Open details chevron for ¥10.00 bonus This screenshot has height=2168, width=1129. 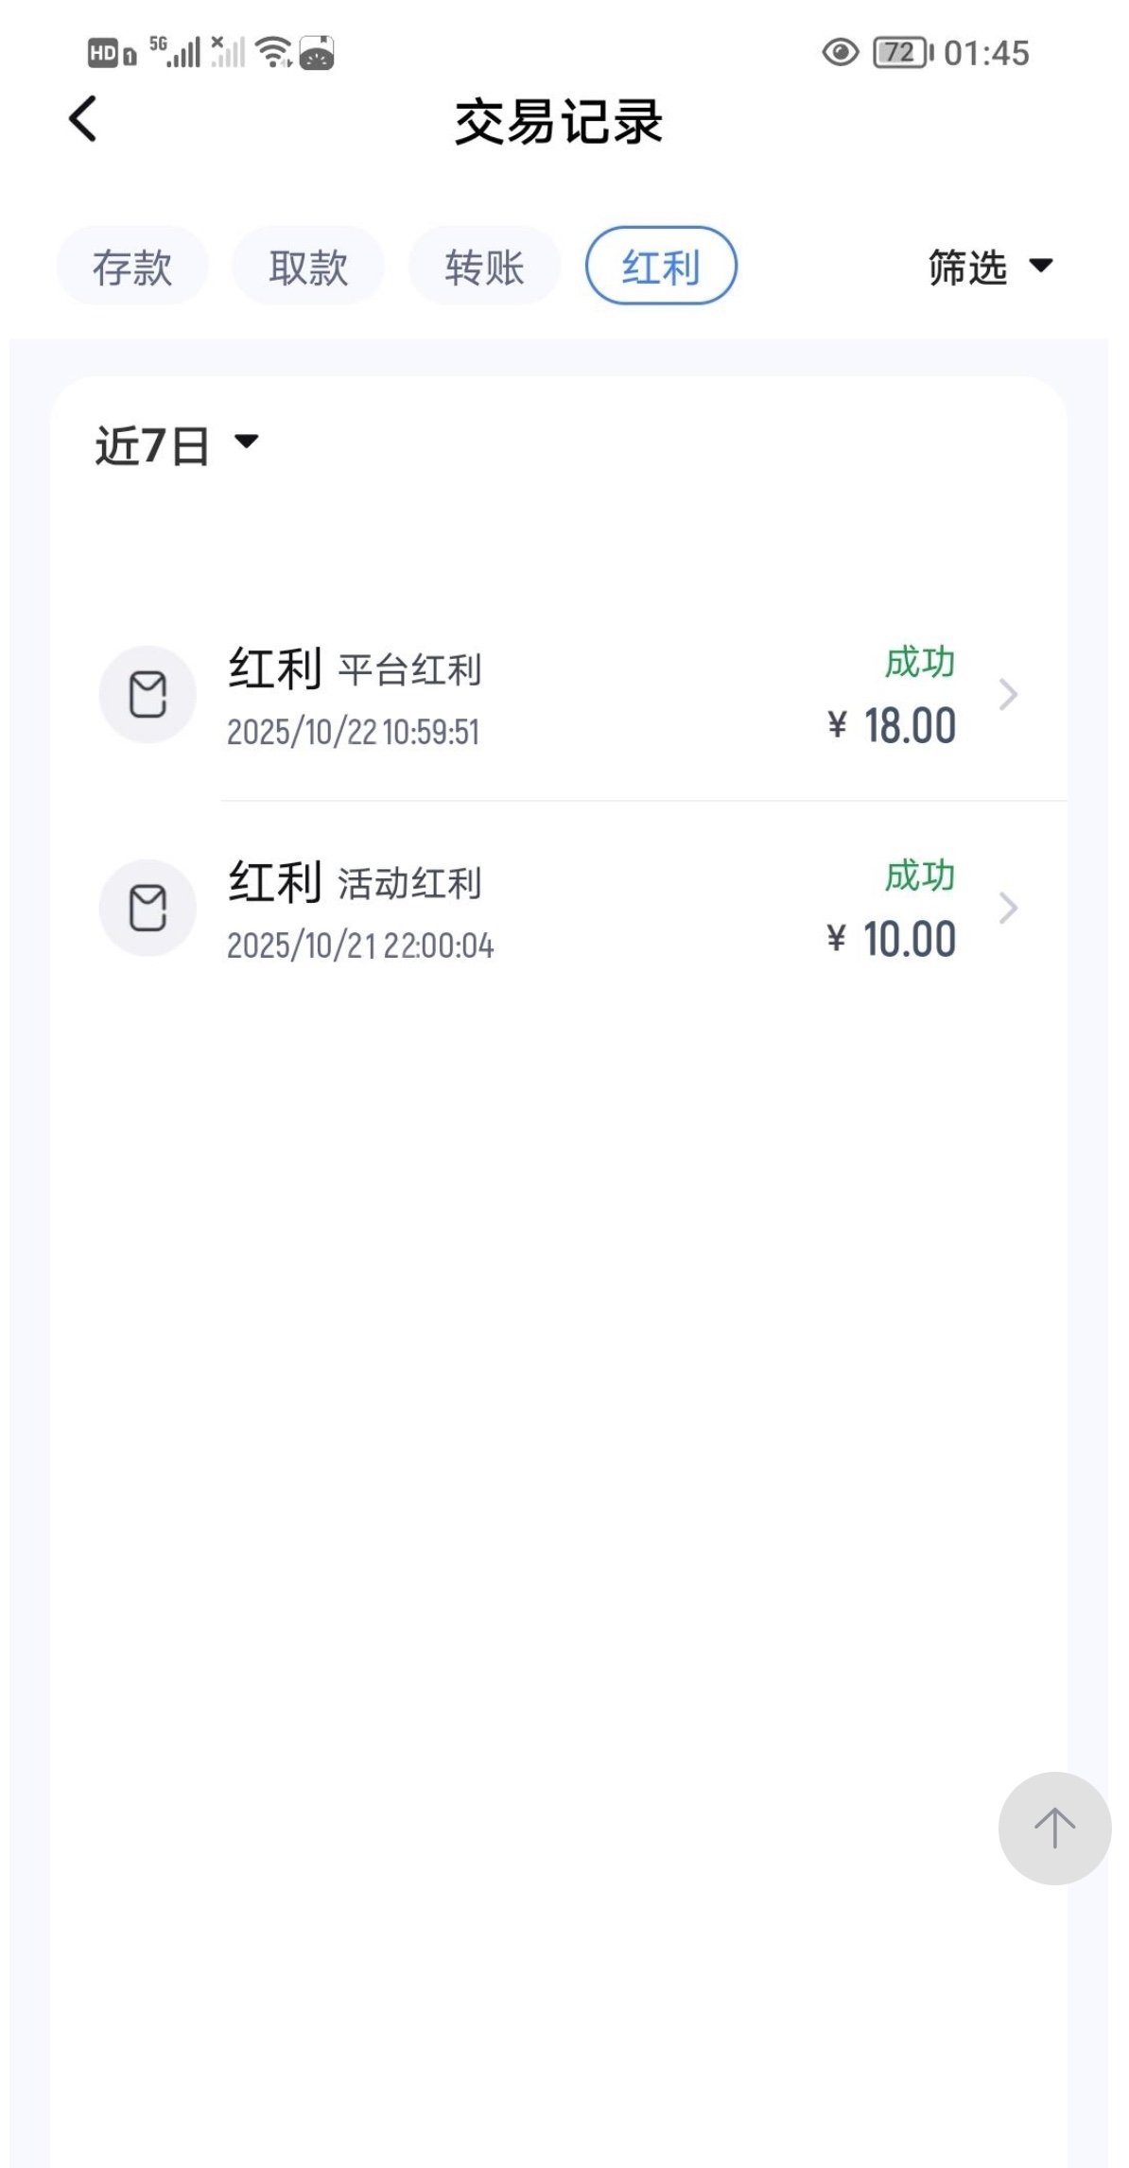[x=1008, y=909]
